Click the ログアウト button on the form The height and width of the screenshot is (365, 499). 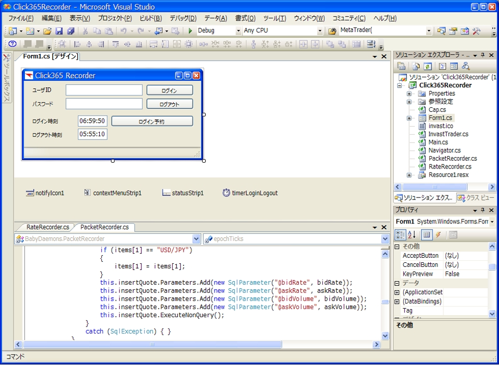tap(170, 104)
